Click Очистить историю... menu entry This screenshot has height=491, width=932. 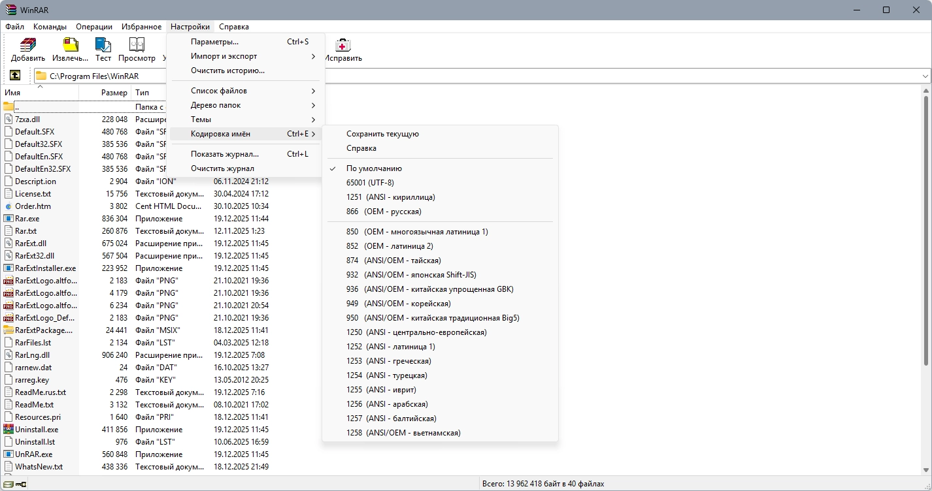[x=246, y=71]
